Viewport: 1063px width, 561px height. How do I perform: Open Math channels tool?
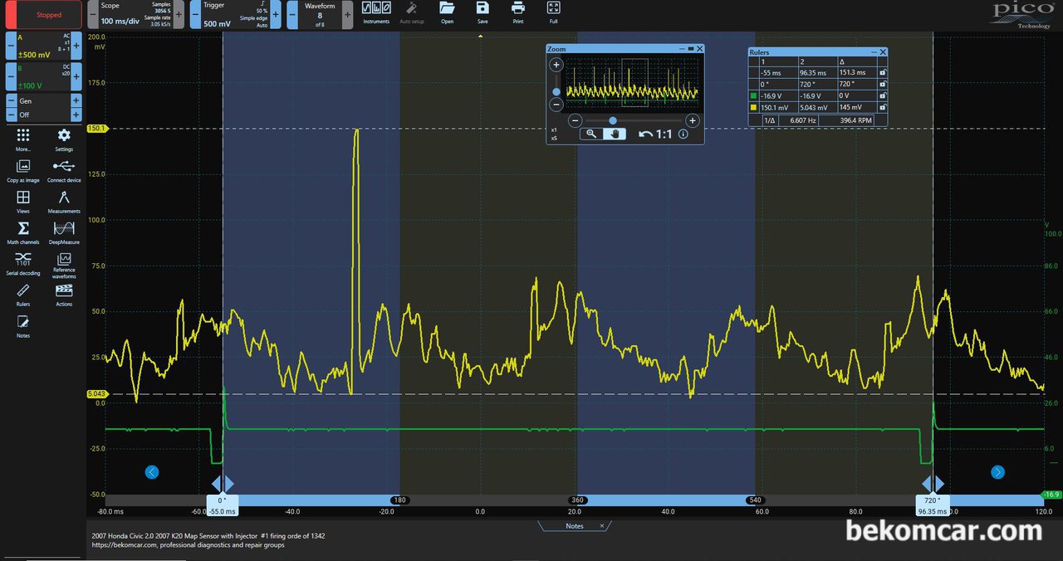(x=23, y=232)
